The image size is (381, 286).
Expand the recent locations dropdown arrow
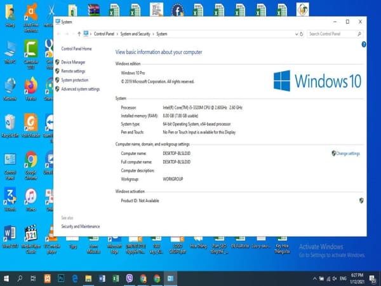pos(72,34)
